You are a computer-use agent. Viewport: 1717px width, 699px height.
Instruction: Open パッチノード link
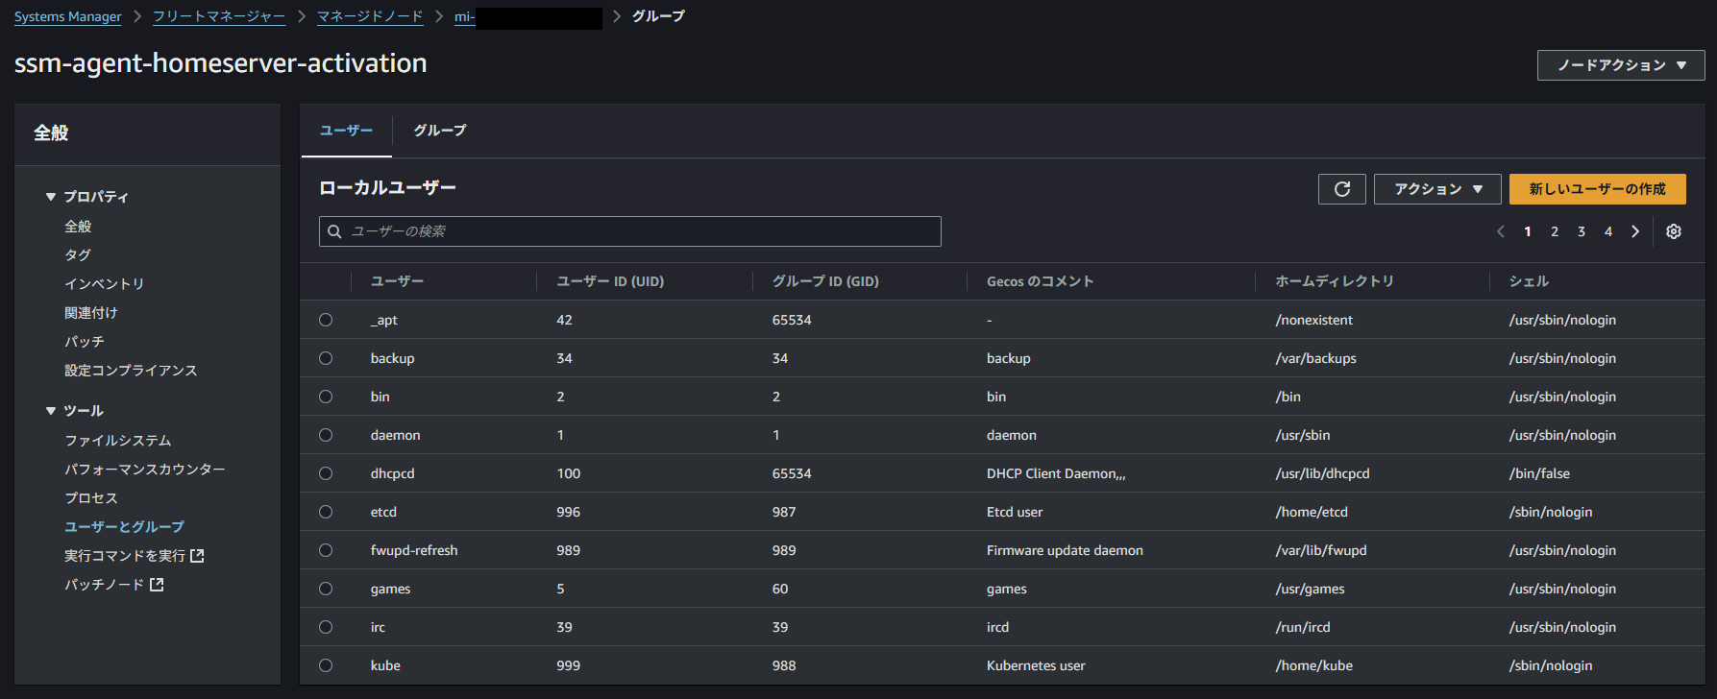(104, 585)
